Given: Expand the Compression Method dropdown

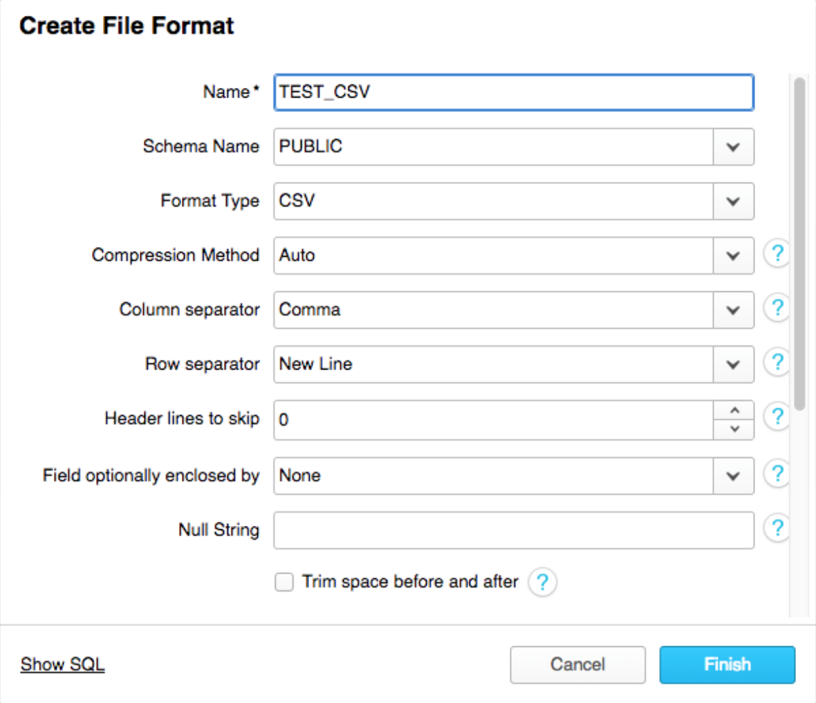Looking at the screenshot, I should (733, 255).
